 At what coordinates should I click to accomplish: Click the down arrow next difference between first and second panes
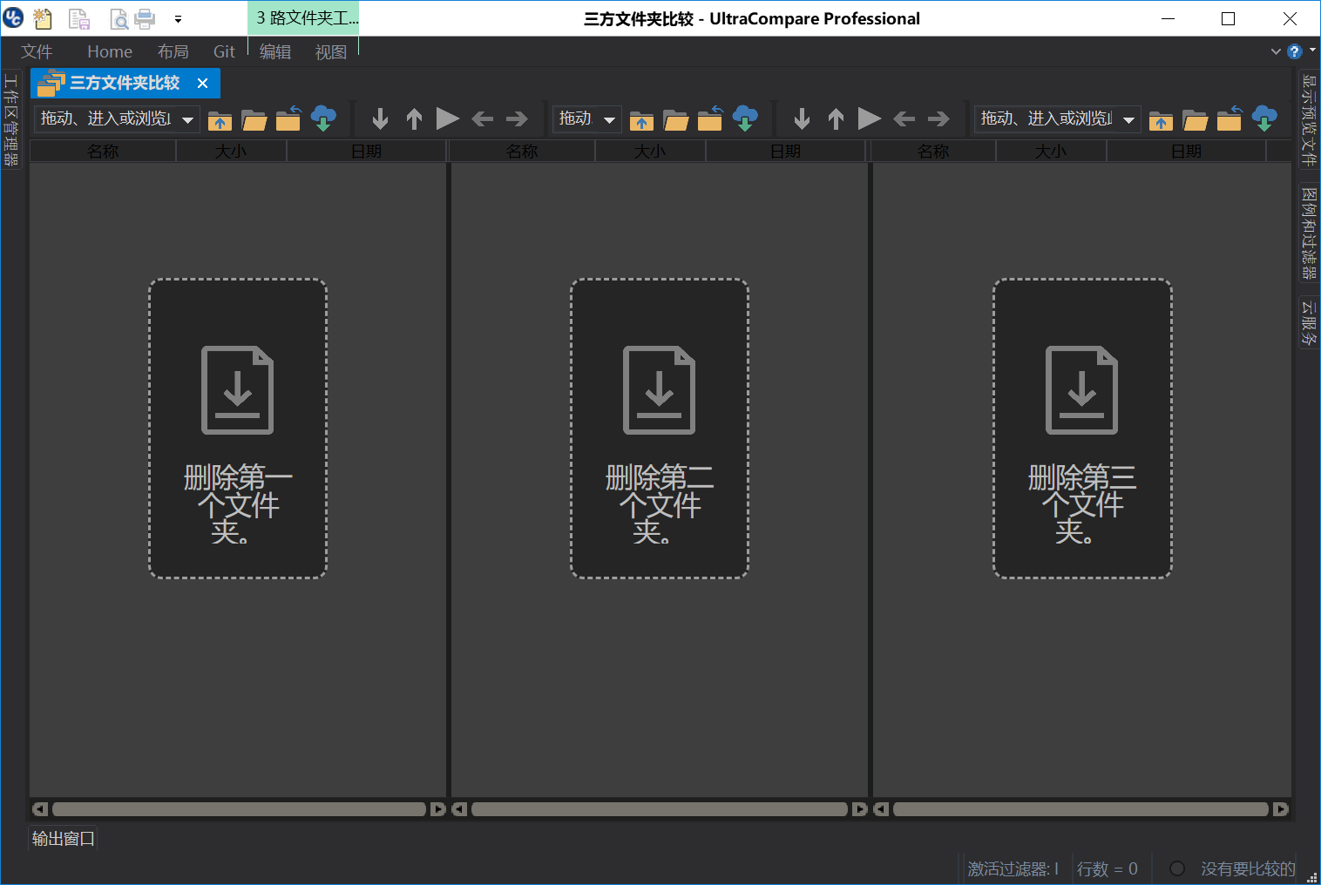tap(380, 118)
